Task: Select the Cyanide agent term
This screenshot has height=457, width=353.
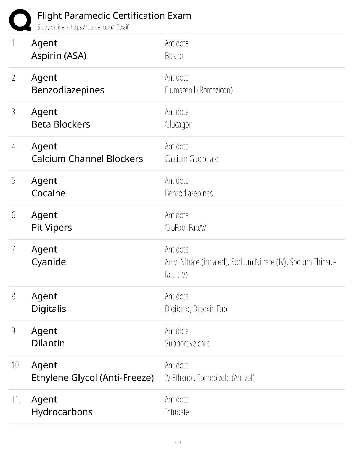Action: click(48, 262)
